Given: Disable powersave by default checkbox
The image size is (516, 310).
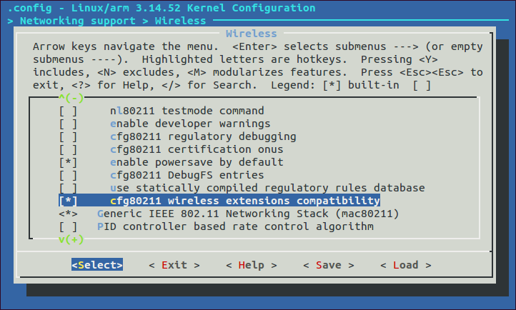Looking at the screenshot, I should (69, 162).
